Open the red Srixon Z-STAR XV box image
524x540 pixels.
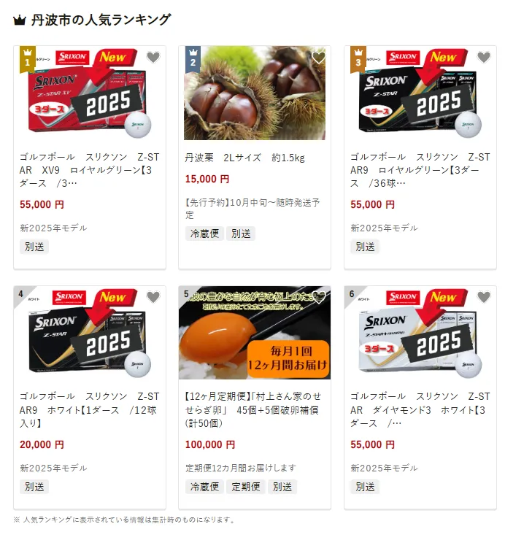point(90,93)
